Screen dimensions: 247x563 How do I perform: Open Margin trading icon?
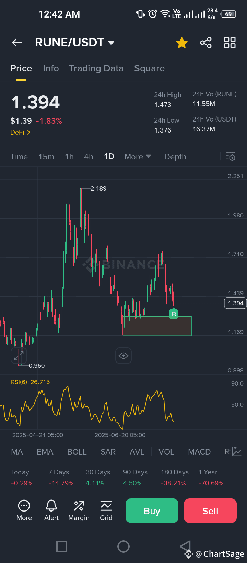[x=79, y=510]
